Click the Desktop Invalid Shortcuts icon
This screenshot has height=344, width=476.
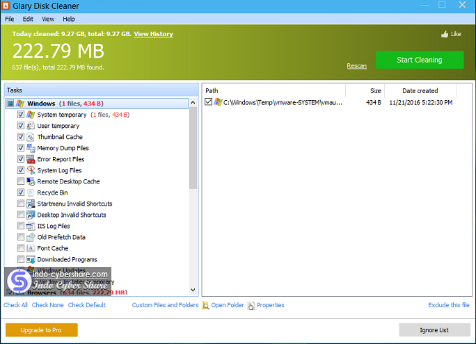click(31, 215)
